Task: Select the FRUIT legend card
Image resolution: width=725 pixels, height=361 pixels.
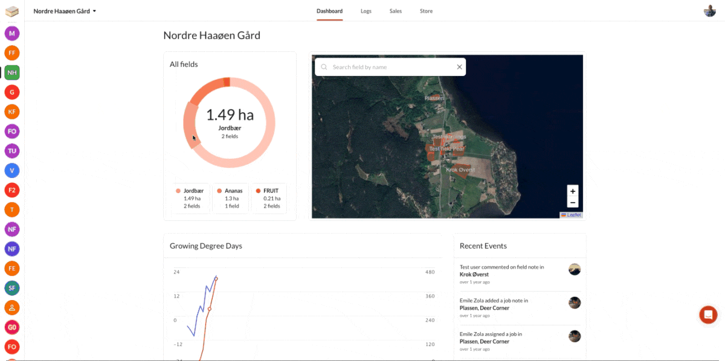Action: tap(269, 198)
